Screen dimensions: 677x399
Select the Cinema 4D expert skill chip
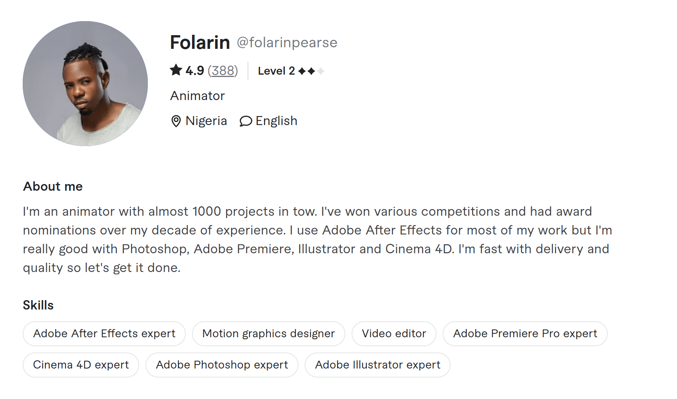click(x=81, y=365)
